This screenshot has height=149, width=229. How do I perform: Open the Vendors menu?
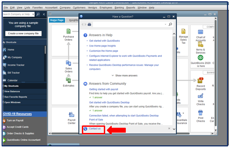pyautogui.click(x=92, y=8)
